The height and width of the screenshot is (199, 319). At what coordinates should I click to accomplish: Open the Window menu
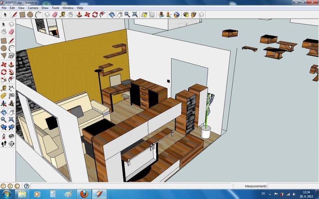point(68,8)
